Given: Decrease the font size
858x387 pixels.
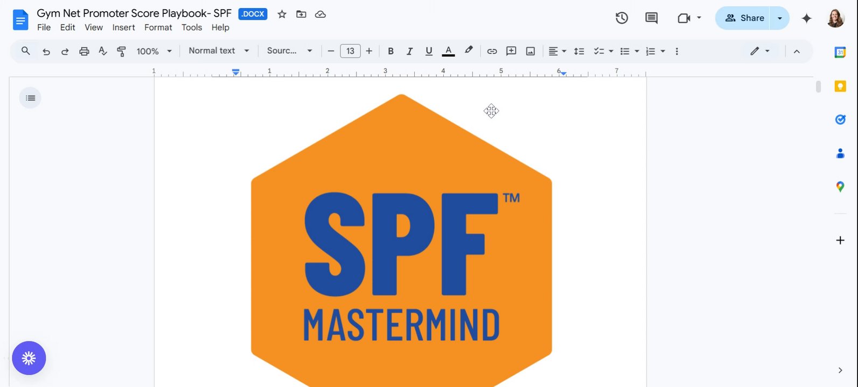Looking at the screenshot, I should click(331, 51).
